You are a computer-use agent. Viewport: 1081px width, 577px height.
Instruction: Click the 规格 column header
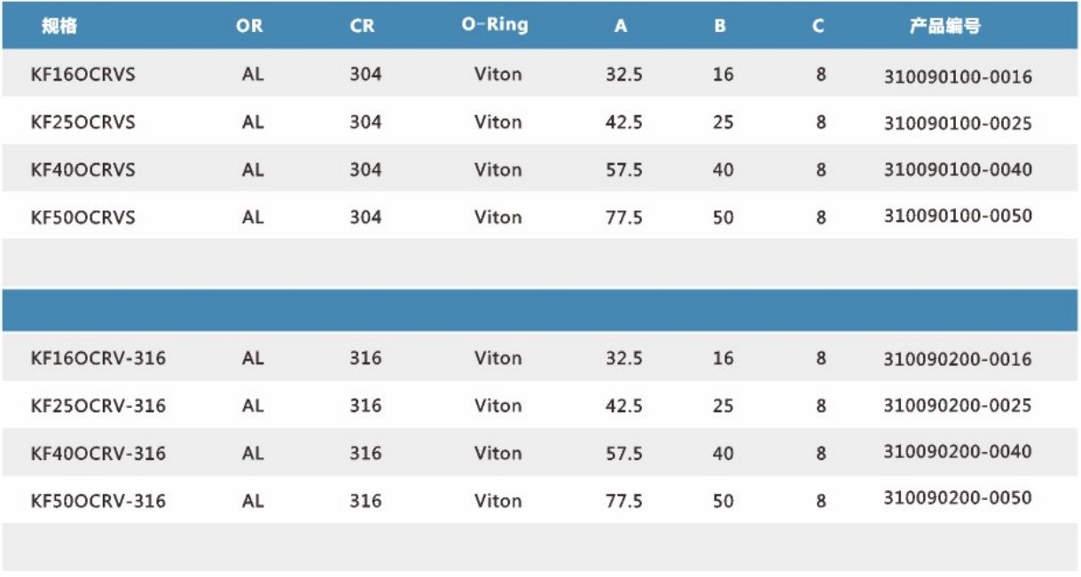click(x=59, y=27)
